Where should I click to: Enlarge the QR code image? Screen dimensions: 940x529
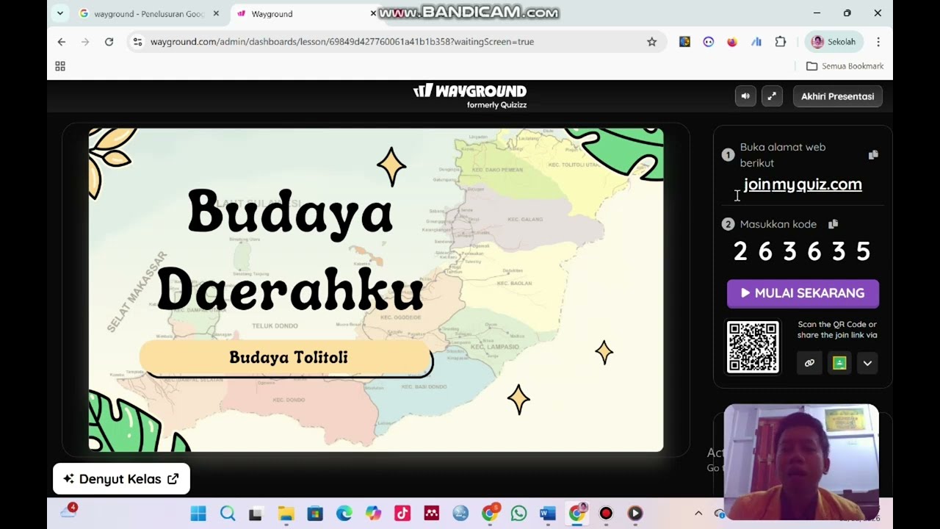click(x=753, y=347)
